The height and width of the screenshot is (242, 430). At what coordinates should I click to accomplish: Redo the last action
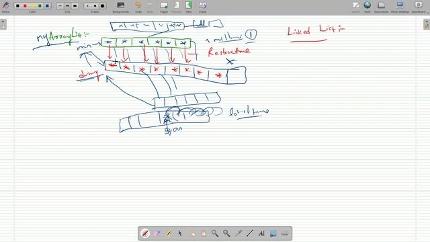[x=150, y=7]
